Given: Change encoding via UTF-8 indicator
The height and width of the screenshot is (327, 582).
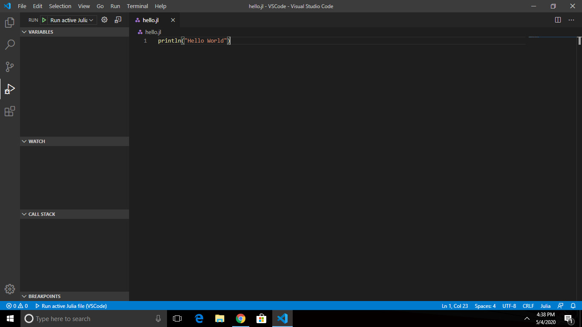Looking at the screenshot, I should pyautogui.click(x=509, y=306).
